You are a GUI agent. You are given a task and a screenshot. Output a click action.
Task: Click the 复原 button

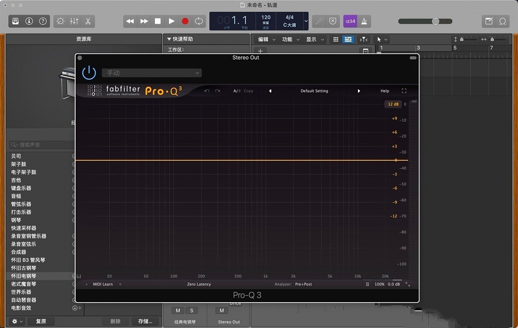click(x=41, y=321)
